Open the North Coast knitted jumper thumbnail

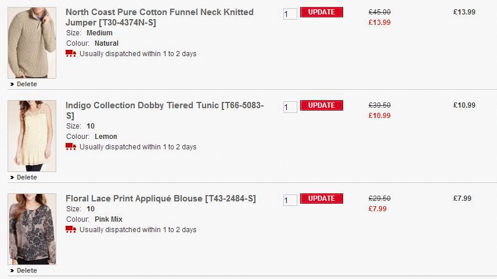click(32, 42)
